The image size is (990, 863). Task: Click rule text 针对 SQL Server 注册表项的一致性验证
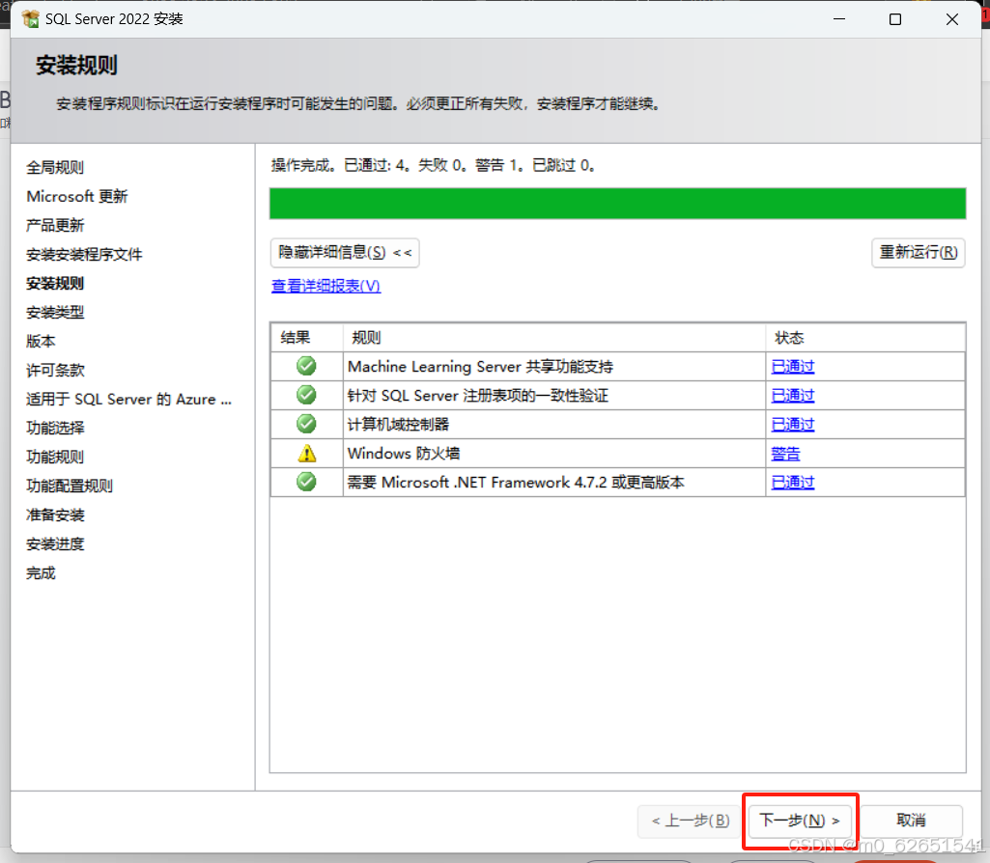tap(478, 396)
